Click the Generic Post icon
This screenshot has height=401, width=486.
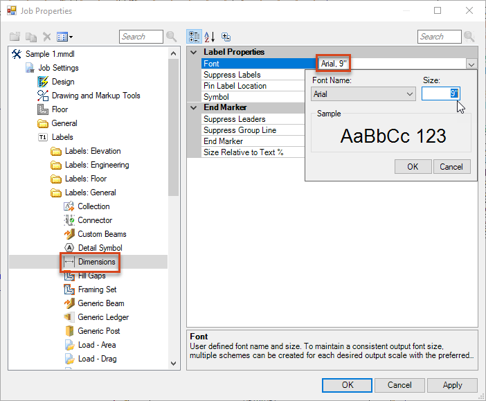click(x=69, y=331)
